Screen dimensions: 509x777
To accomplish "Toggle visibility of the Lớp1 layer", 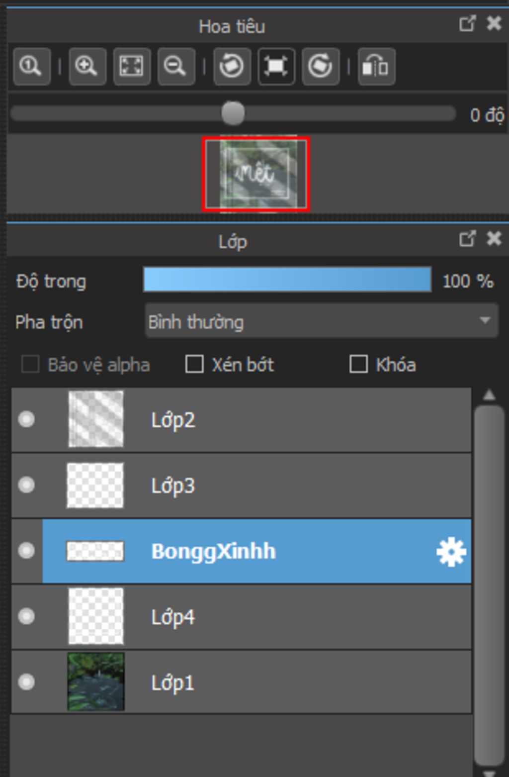I will 26,681.
